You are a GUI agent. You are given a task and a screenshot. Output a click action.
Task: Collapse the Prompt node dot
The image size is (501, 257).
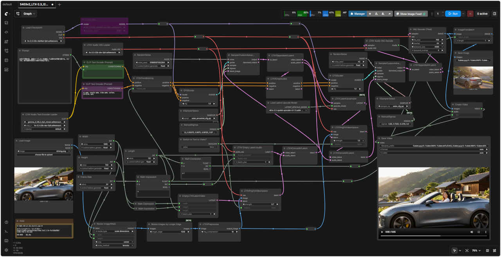(x=20, y=50)
